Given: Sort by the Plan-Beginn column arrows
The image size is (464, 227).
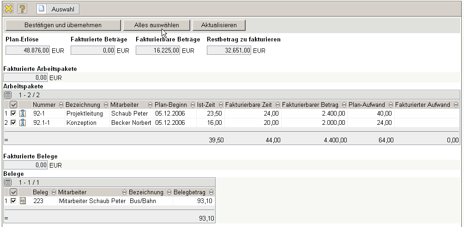Looking at the screenshot, I should pos(192,105).
